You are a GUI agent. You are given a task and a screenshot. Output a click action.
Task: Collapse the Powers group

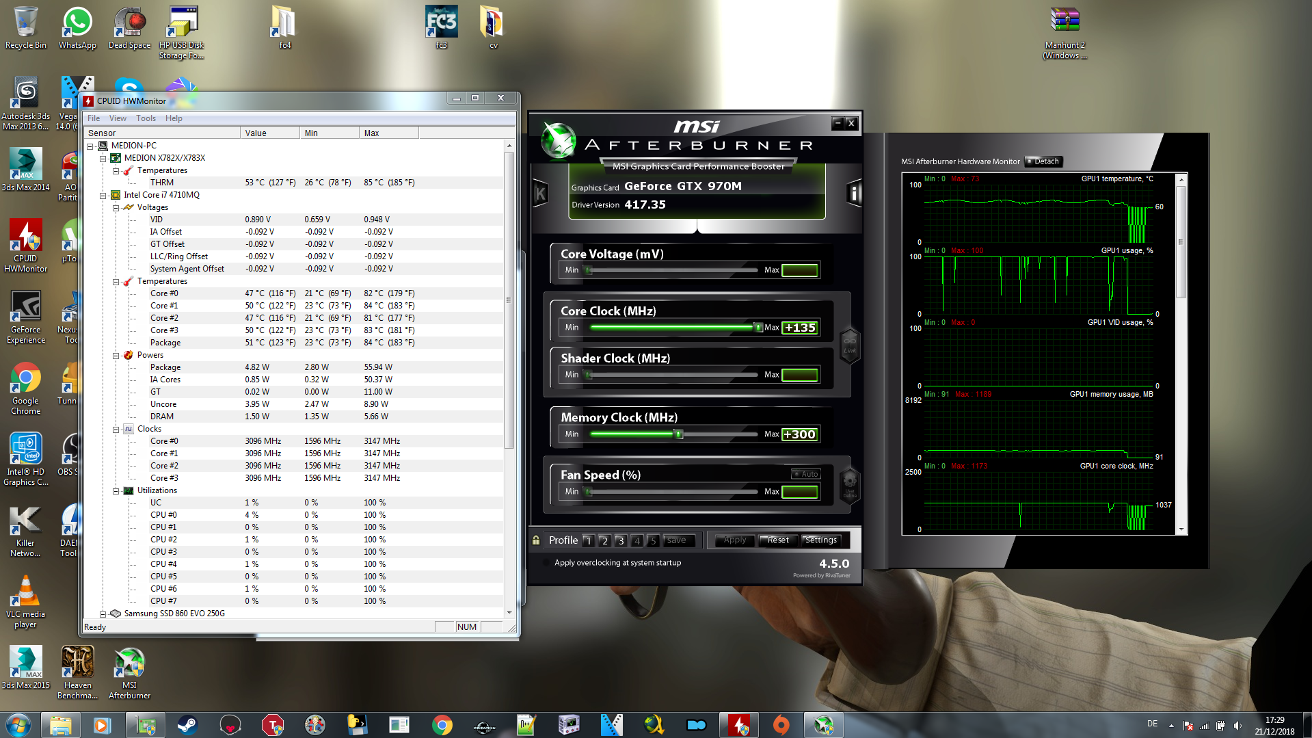click(x=116, y=355)
